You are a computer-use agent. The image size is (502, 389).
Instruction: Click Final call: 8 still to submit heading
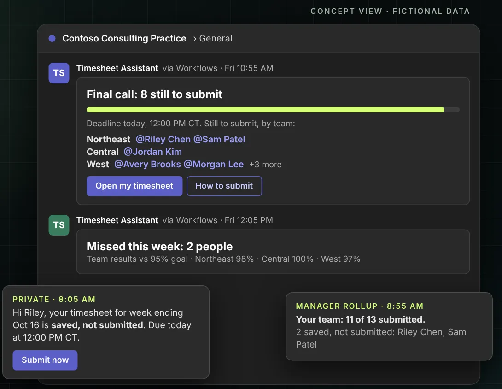click(154, 94)
